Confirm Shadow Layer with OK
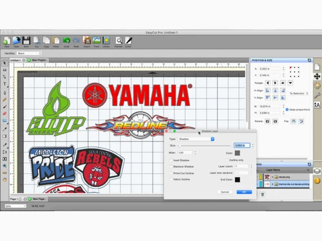This screenshot has width=322, height=241. click(x=244, y=192)
